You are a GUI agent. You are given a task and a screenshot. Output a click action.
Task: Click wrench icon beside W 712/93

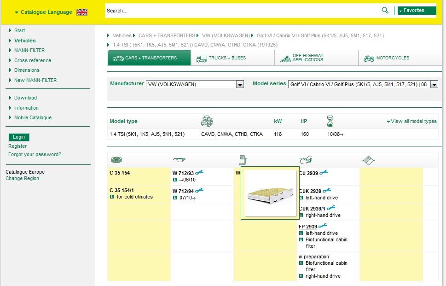pos(199,172)
